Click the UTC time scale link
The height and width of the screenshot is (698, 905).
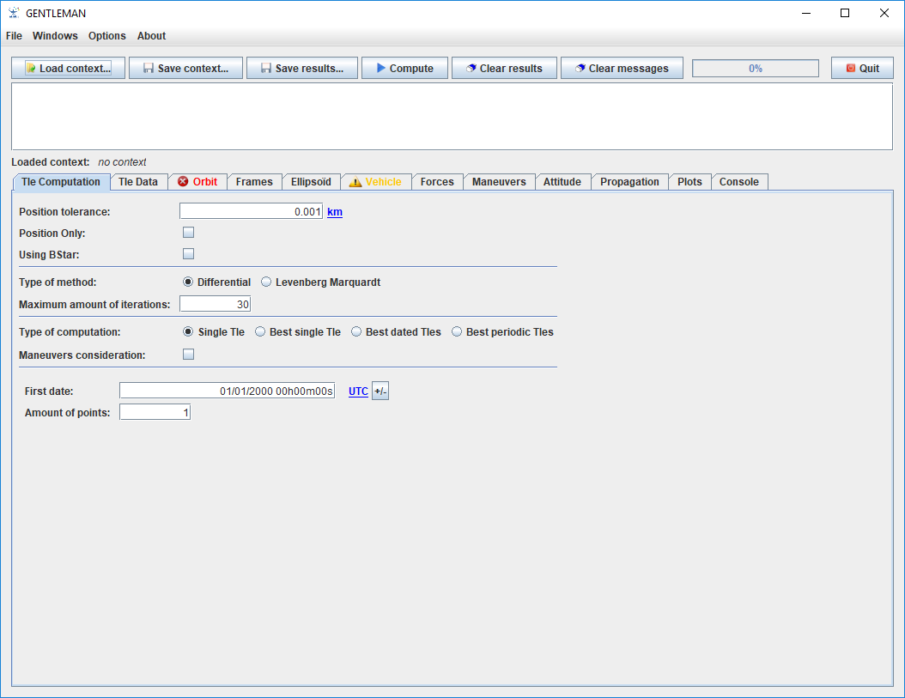tap(358, 391)
